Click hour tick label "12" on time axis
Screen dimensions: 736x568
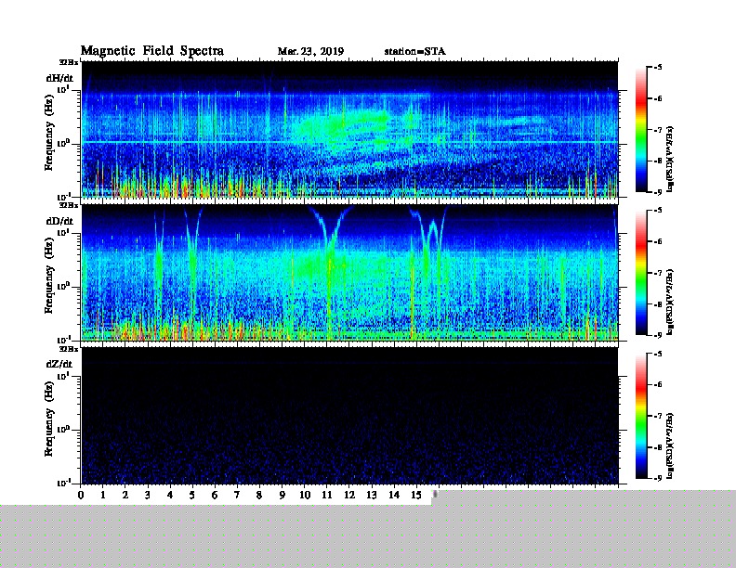pos(349,495)
